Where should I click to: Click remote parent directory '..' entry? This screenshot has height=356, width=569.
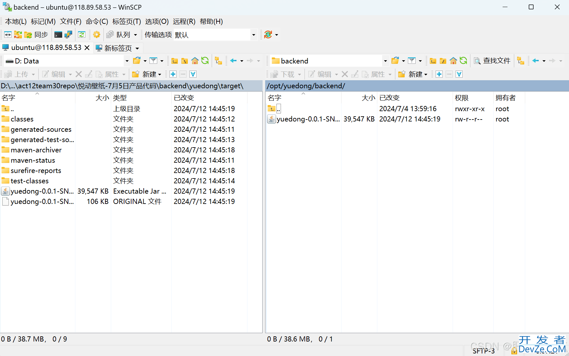tap(274, 109)
